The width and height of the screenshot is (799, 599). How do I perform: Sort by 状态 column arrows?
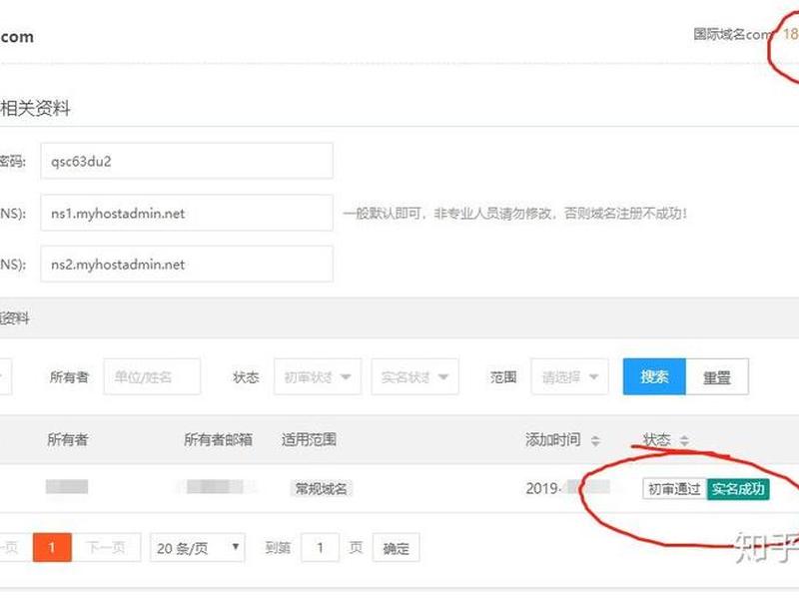[684, 440]
